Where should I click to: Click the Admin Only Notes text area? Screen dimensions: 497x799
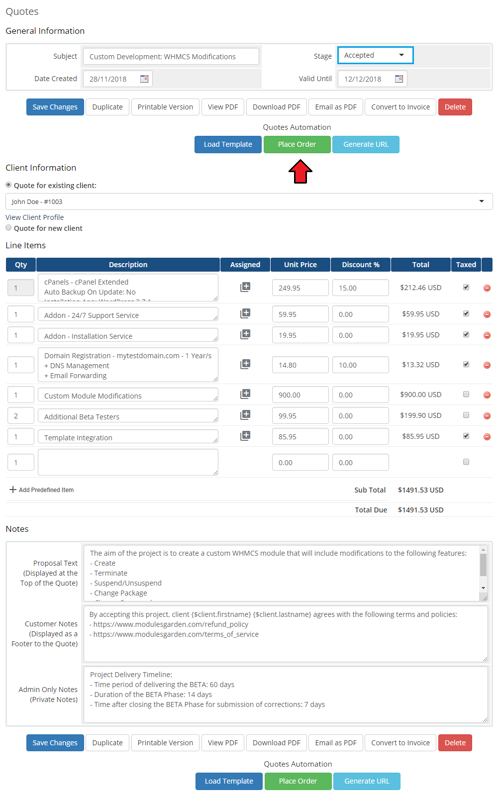point(286,694)
